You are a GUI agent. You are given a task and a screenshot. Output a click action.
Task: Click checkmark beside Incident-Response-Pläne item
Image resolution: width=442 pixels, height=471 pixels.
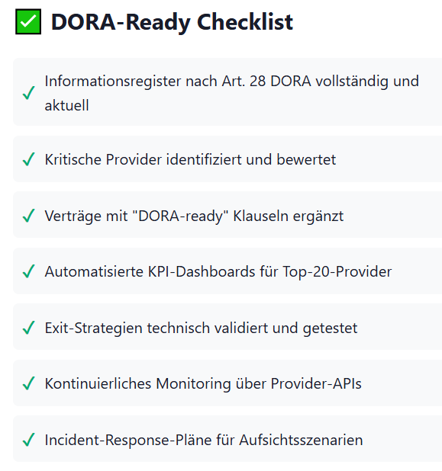click(x=28, y=440)
